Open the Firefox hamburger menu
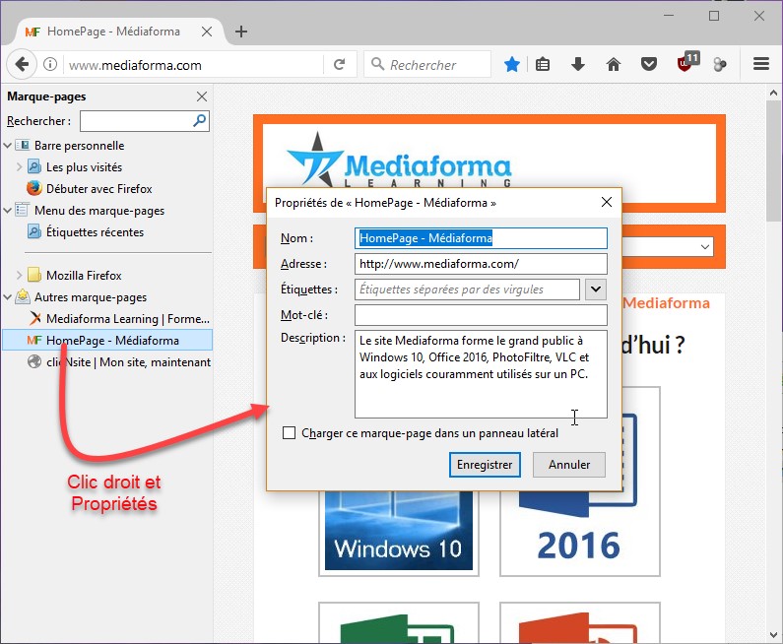783x644 pixels. [761, 64]
